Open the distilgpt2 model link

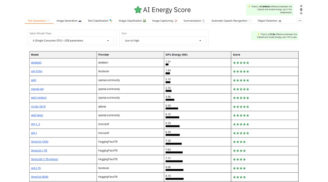tap(36, 63)
